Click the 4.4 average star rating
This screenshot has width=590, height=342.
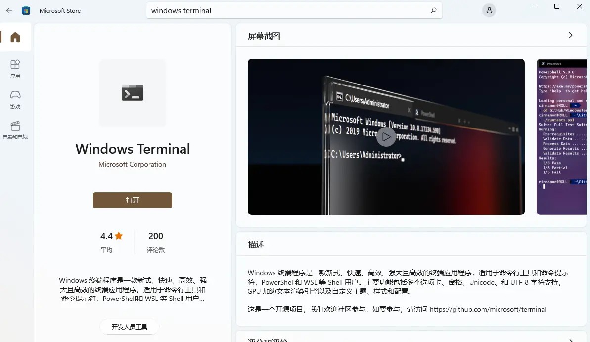click(110, 236)
